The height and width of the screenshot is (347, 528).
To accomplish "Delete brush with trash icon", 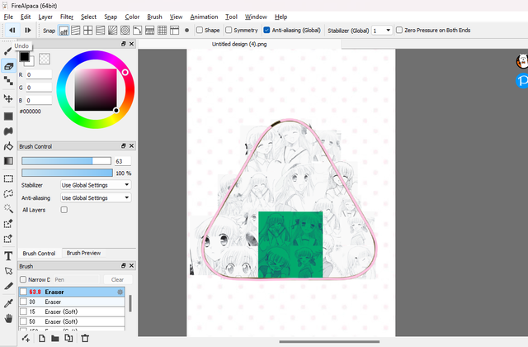I will (x=85, y=338).
